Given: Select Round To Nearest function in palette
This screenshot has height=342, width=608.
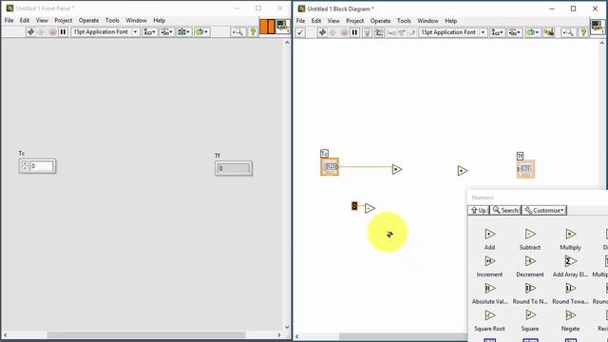Looking at the screenshot, I should pos(530,289).
